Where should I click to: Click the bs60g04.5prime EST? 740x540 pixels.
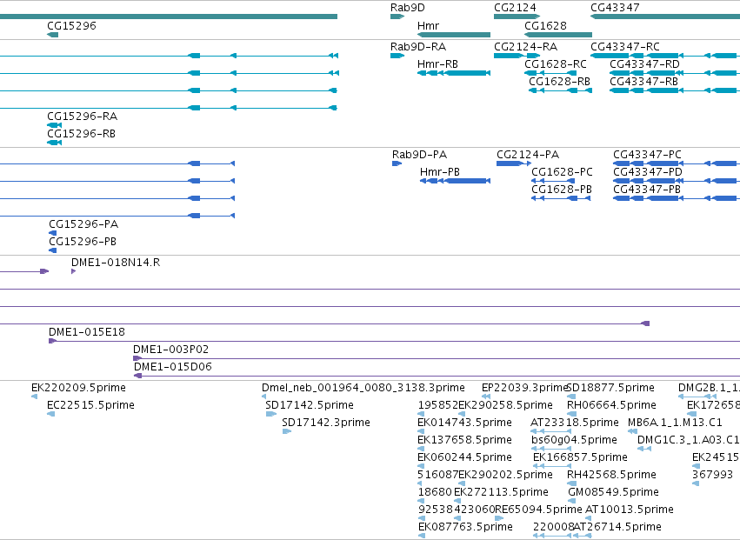(x=550, y=449)
